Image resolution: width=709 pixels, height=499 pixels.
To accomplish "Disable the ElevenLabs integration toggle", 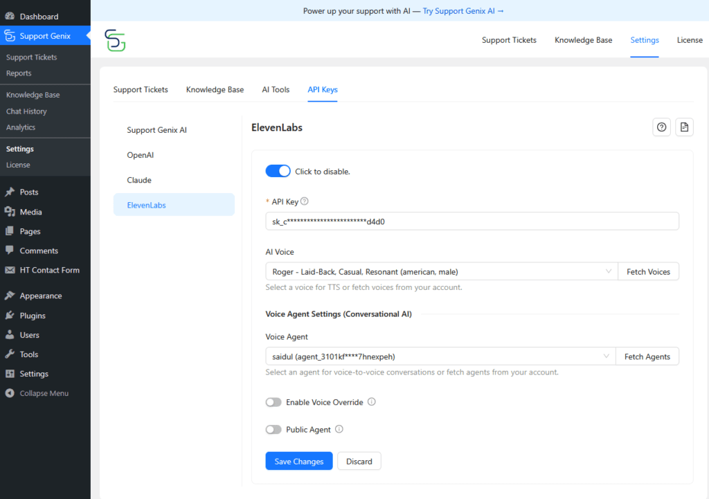I will (x=278, y=171).
